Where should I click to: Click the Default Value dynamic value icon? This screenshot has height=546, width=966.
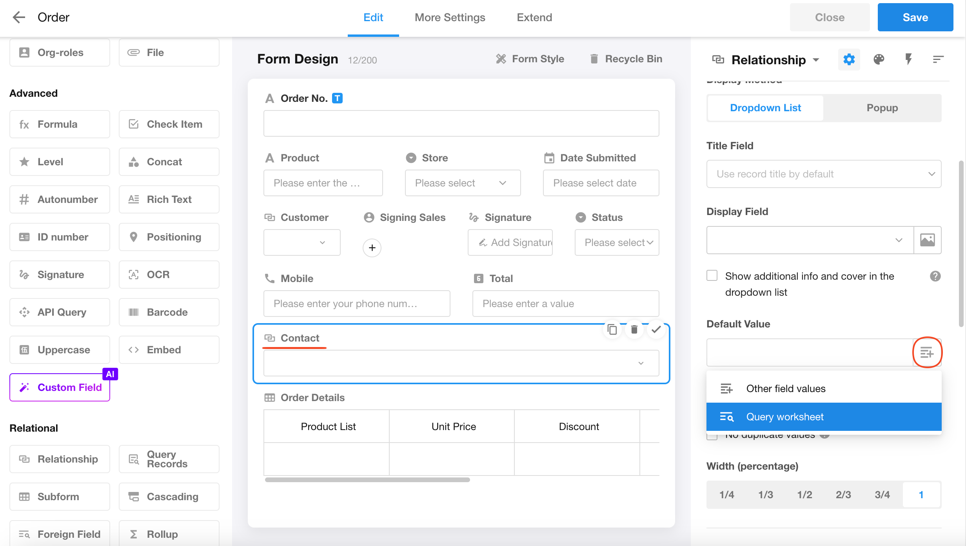click(927, 353)
